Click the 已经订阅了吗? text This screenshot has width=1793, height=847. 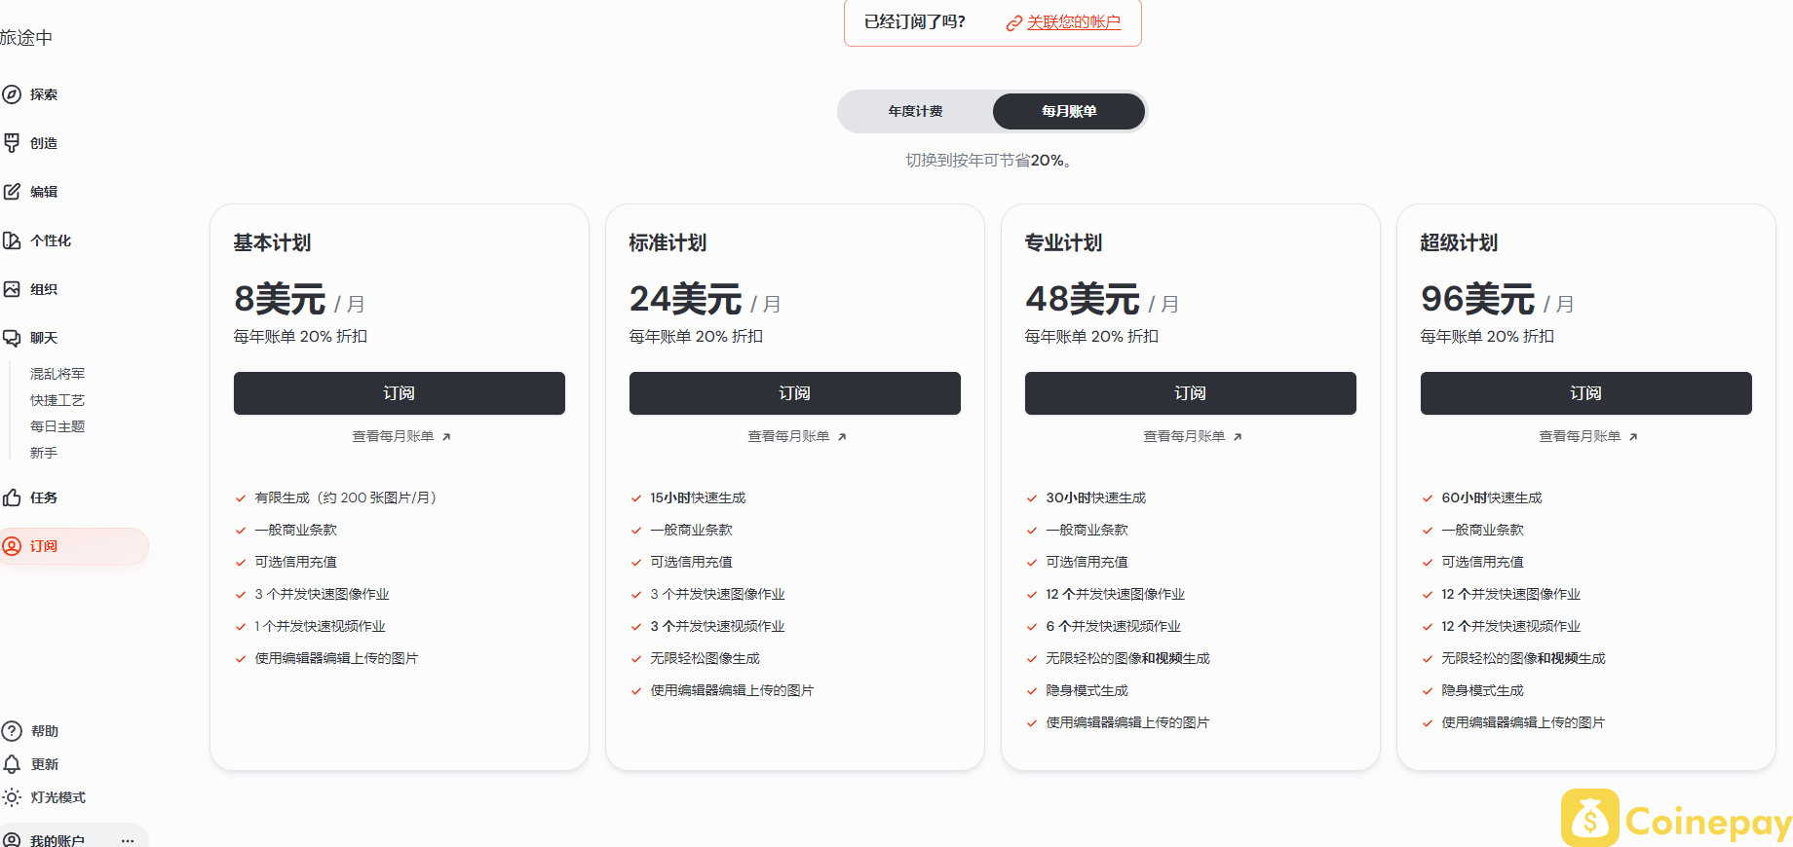915,21
